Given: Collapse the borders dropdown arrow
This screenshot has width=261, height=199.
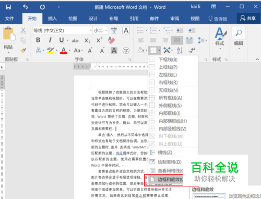Looking at the screenshot, I should [159, 51].
